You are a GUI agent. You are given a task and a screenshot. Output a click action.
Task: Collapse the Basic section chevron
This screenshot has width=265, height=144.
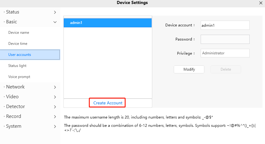point(55,22)
